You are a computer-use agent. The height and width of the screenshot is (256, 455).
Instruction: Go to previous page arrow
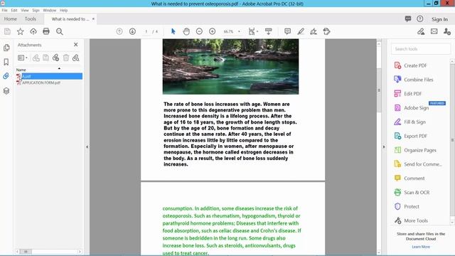(x=119, y=31)
